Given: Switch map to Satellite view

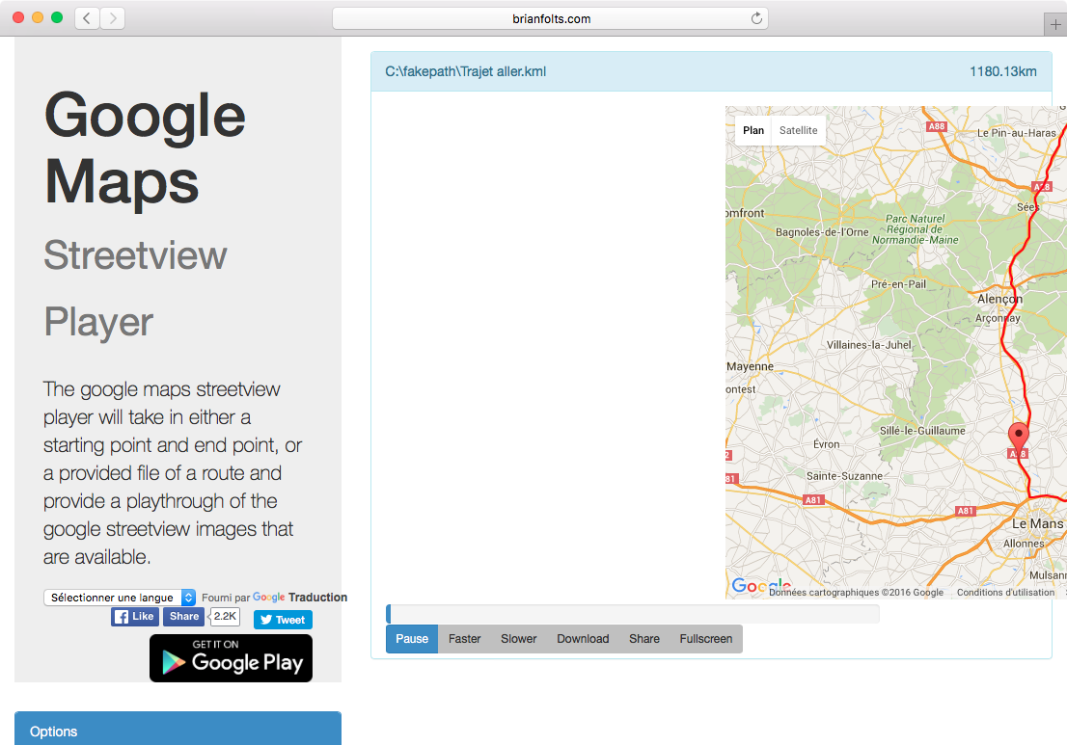Looking at the screenshot, I should tap(798, 130).
